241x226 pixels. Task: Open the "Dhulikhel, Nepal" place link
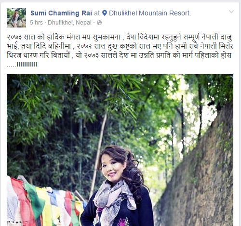(x=69, y=23)
